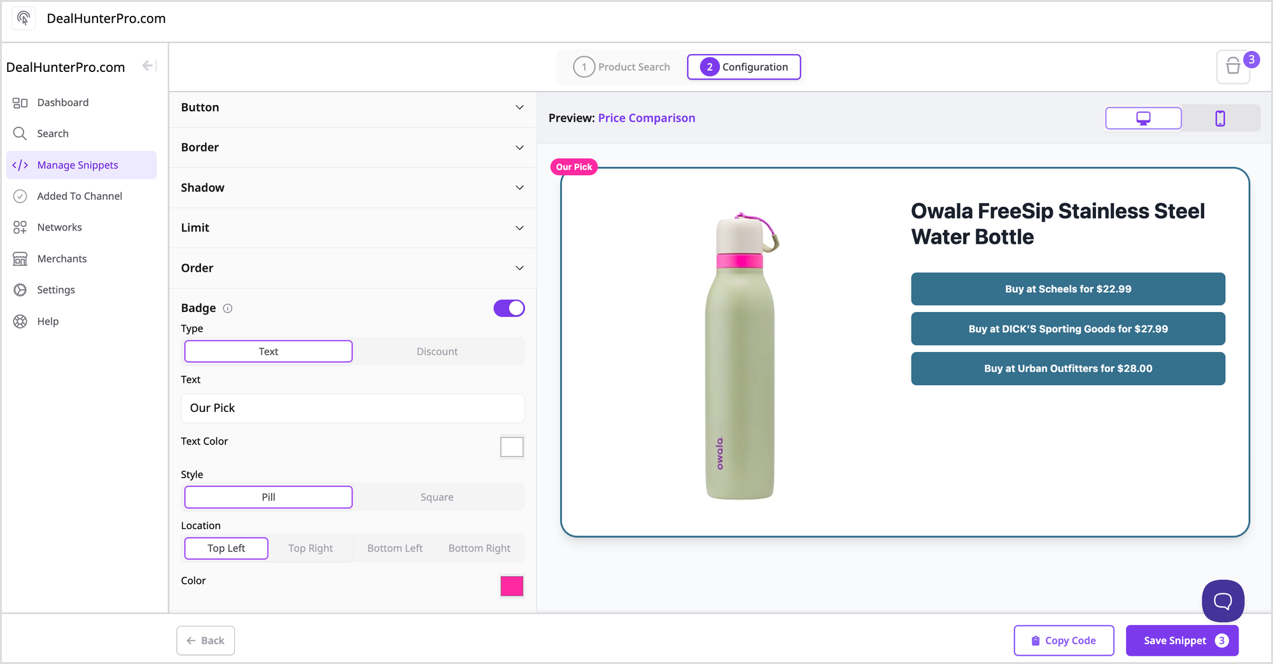Click Buy at DICK'S Sporting Goods button
The height and width of the screenshot is (664, 1273).
click(1068, 329)
